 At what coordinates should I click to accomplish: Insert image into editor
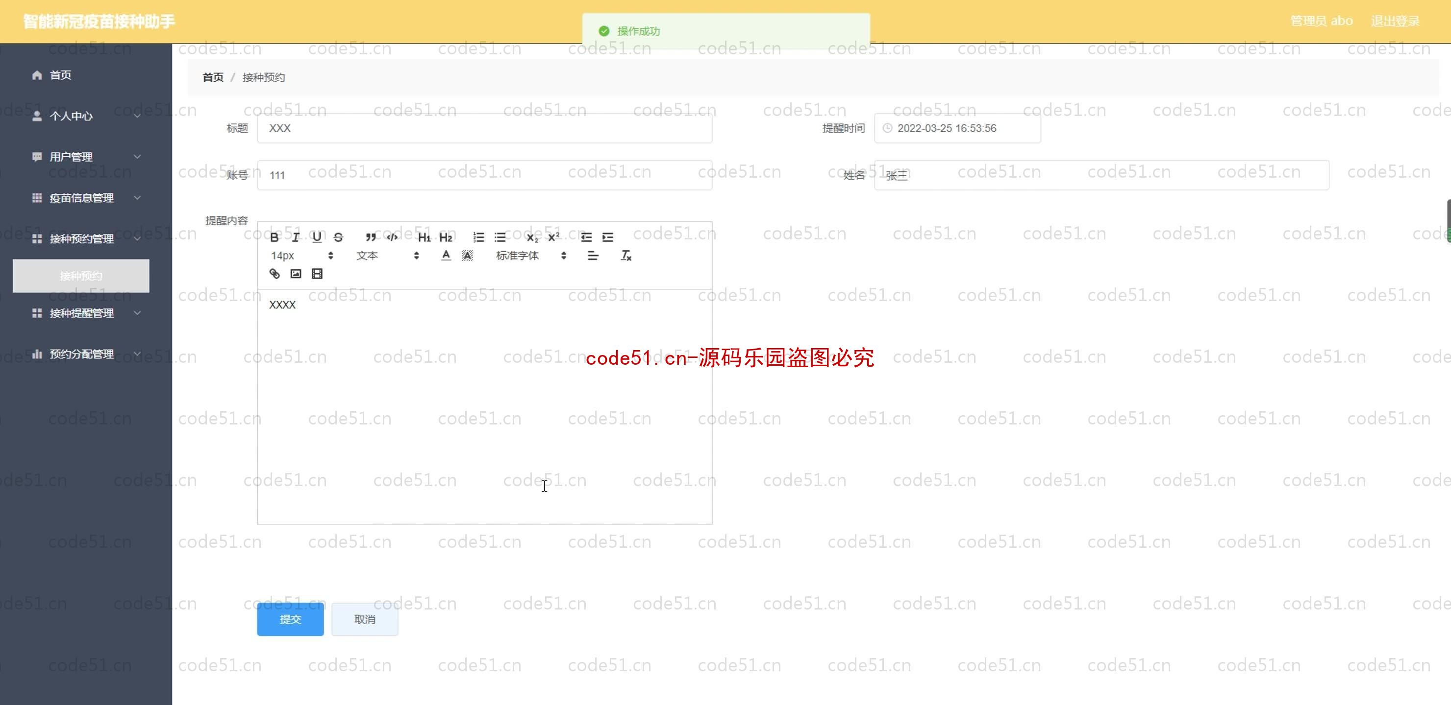pos(295,274)
